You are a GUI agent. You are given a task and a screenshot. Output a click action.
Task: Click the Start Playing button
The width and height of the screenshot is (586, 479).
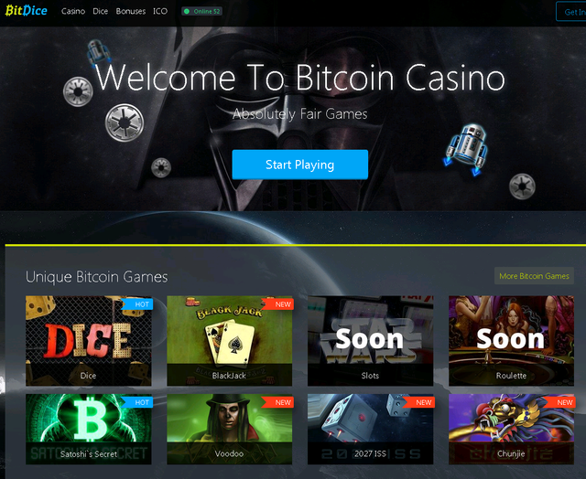point(299,165)
